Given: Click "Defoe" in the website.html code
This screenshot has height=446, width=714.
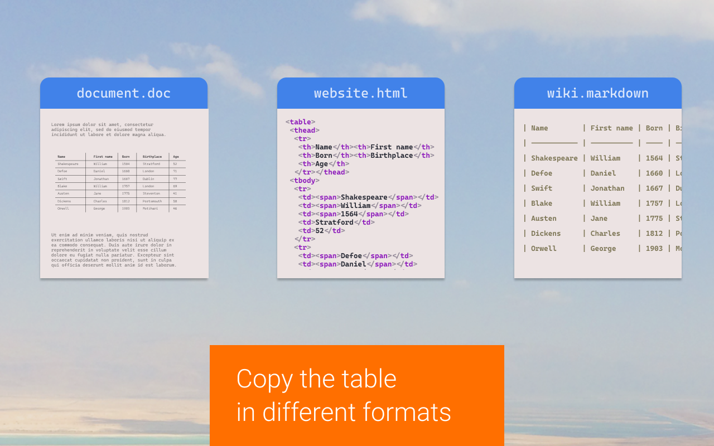Looking at the screenshot, I should tap(351, 256).
